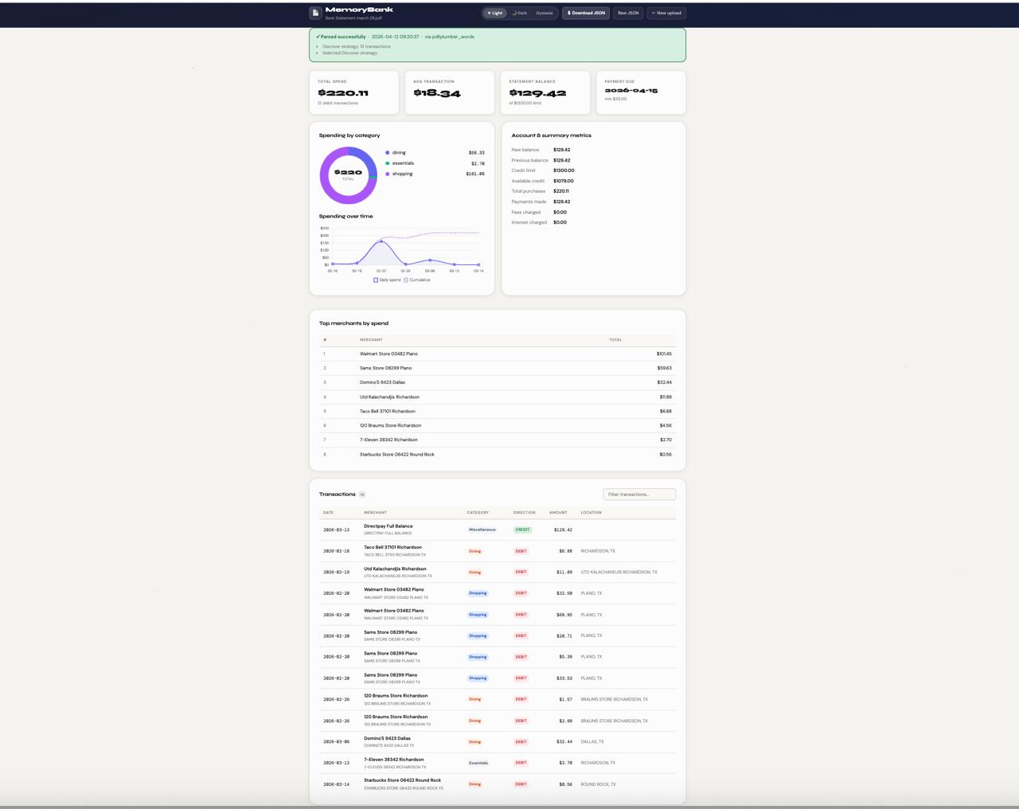The width and height of the screenshot is (1019, 809).
Task: Click the Download JSON button
Action: [586, 13]
